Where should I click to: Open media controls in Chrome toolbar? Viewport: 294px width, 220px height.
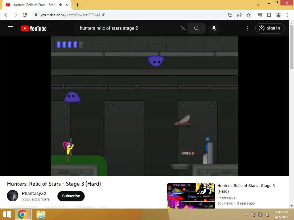pyautogui.click(x=260, y=15)
